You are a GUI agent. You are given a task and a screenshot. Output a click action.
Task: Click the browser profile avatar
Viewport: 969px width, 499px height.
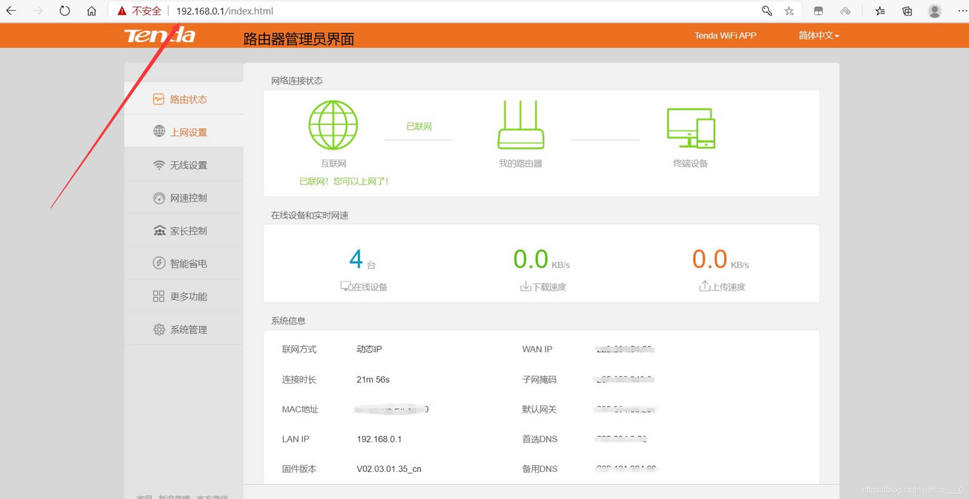pos(934,11)
